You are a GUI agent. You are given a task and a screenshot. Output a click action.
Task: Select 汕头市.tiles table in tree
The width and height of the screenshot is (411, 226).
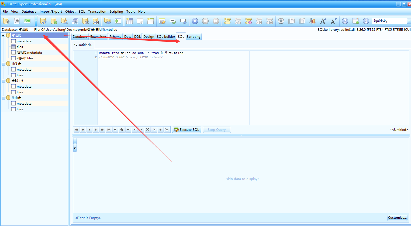pos(25,58)
